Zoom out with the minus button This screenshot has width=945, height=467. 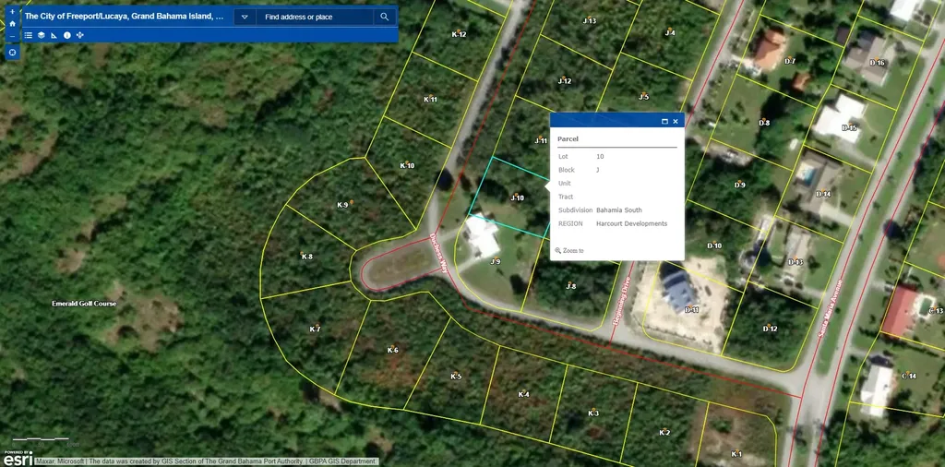tap(12, 36)
